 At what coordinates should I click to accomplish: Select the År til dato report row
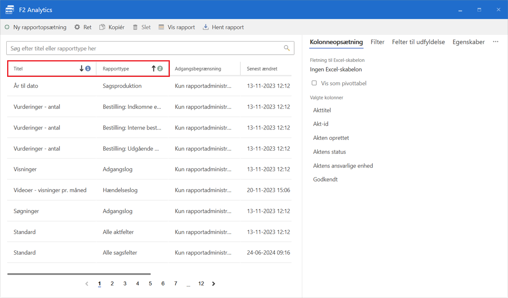tap(26, 86)
